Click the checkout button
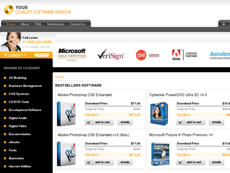This screenshot has height=173, width=230. pyautogui.click(x=42, y=55)
